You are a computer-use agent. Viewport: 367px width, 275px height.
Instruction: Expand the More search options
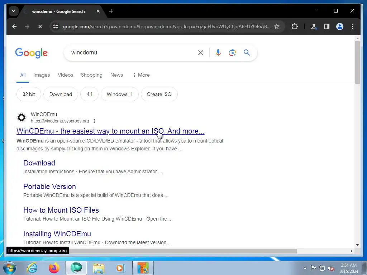pyautogui.click(x=141, y=75)
